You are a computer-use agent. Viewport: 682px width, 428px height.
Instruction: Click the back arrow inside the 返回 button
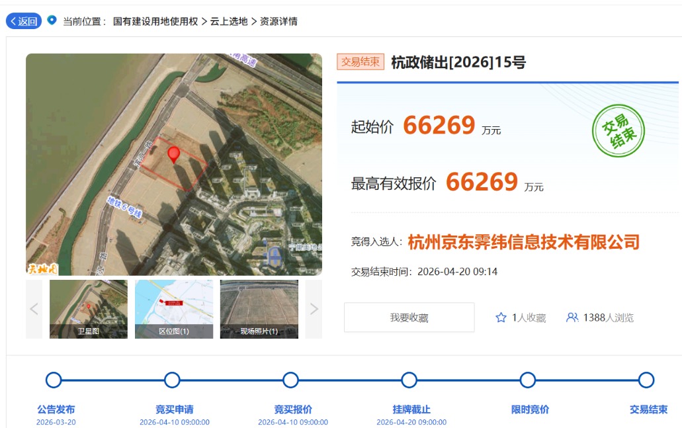point(13,21)
